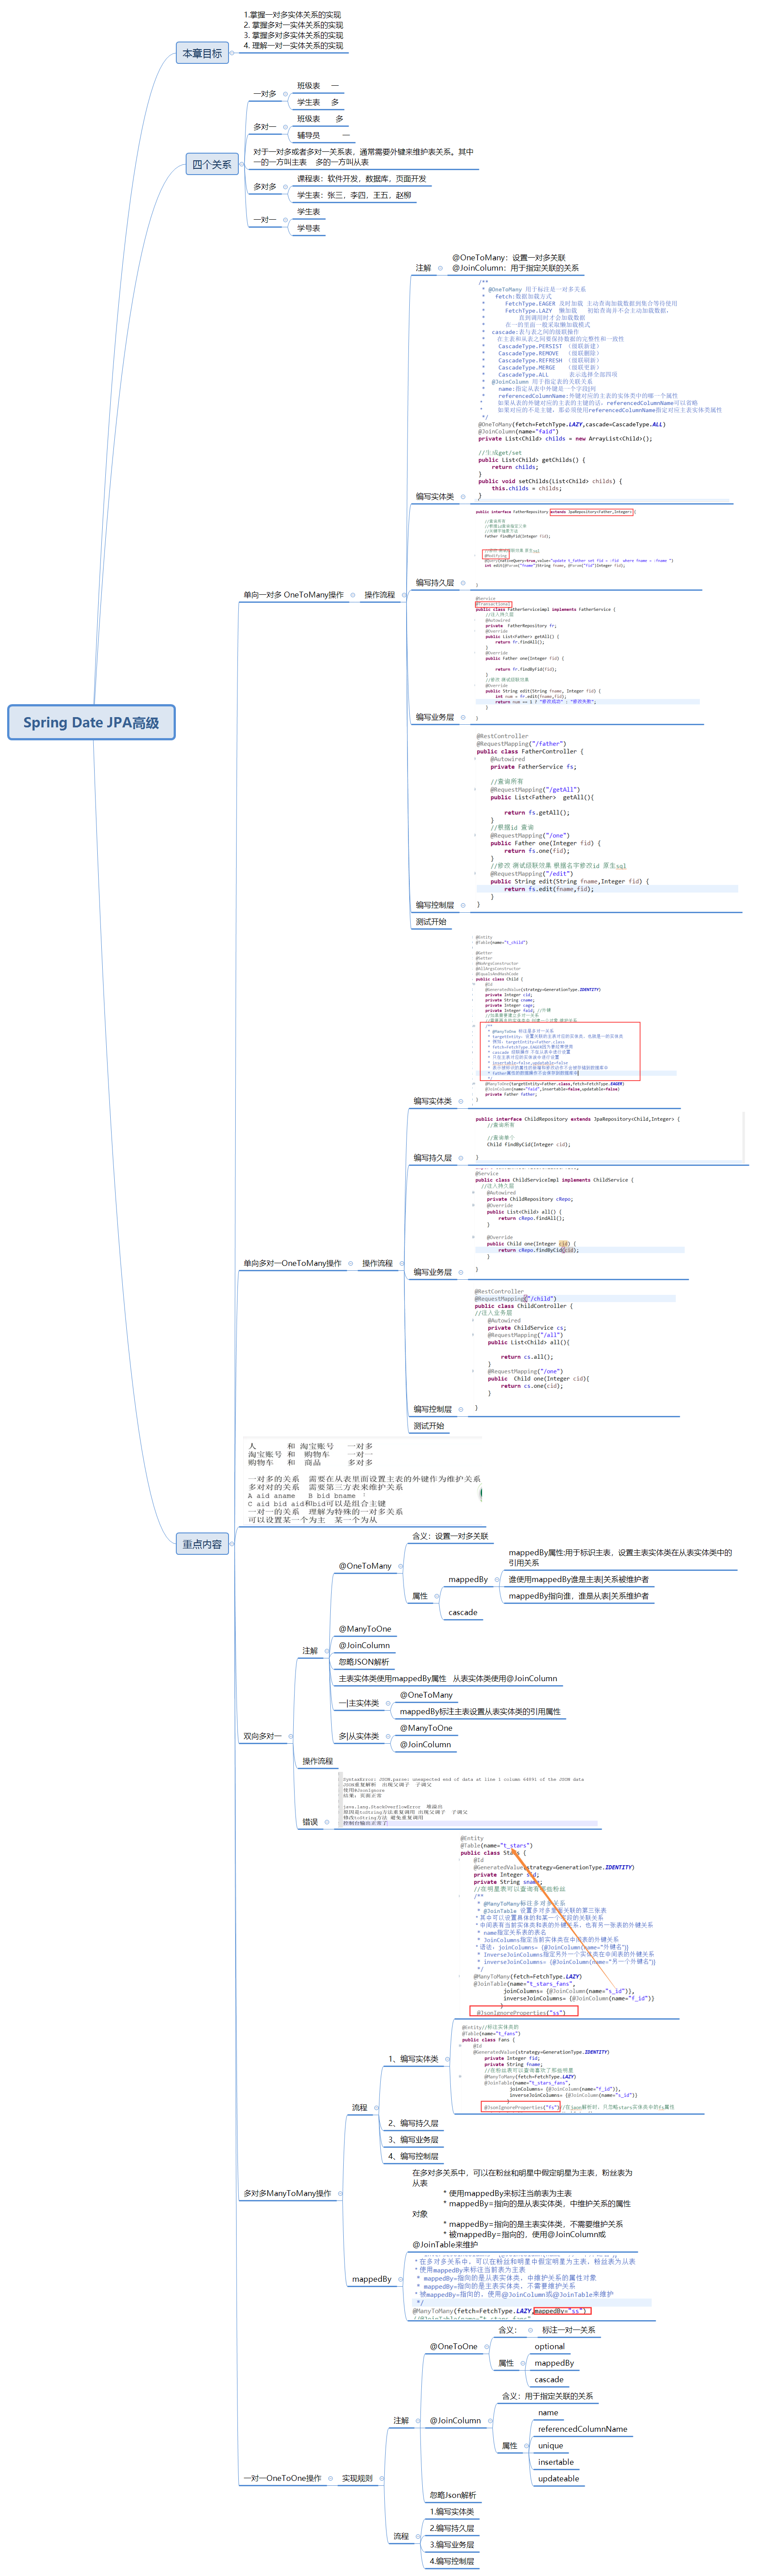
Task: Collapse the 四个关系 branch via its circle toggle
Action: pos(243,164)
